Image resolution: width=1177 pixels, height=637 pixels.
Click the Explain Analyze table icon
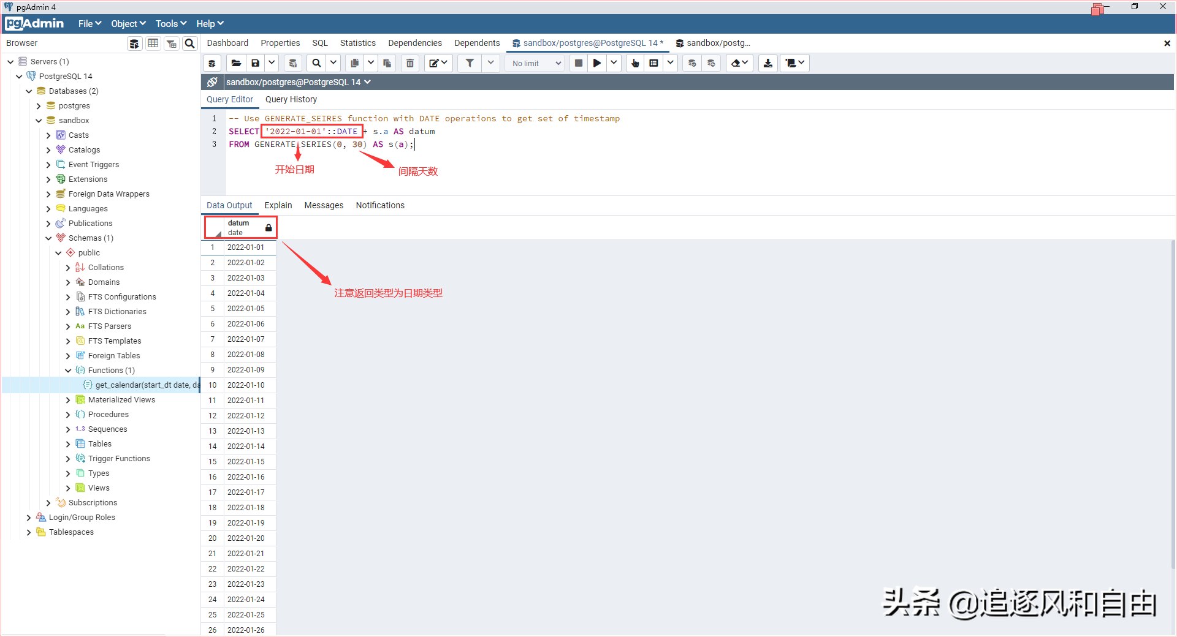click(x=654, y=63)
